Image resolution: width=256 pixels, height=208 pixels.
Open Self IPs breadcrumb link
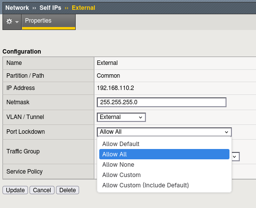(50, 8)
